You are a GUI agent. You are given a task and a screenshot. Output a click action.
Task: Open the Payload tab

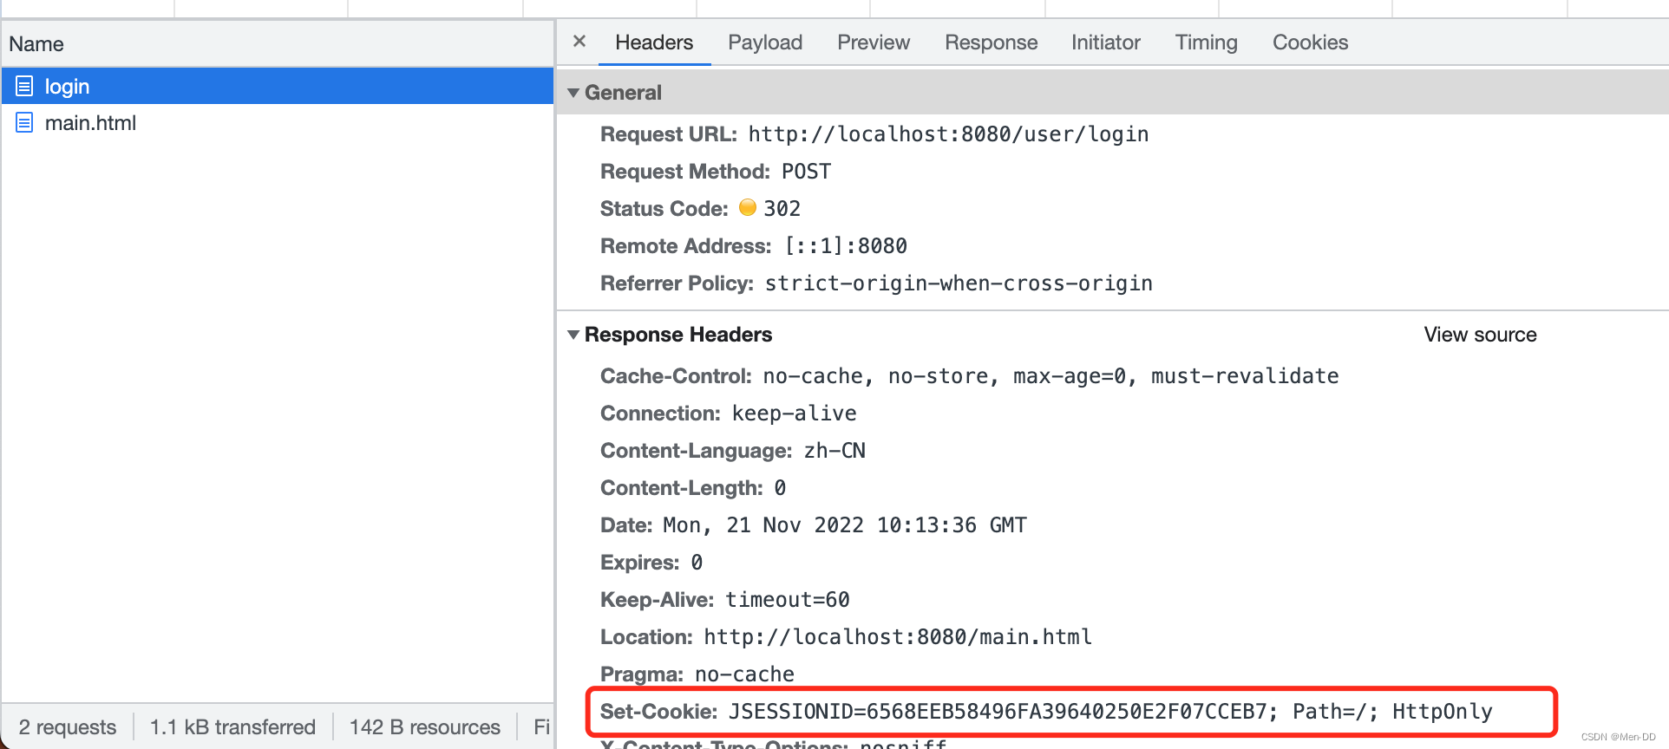click(x=765, y=42)
